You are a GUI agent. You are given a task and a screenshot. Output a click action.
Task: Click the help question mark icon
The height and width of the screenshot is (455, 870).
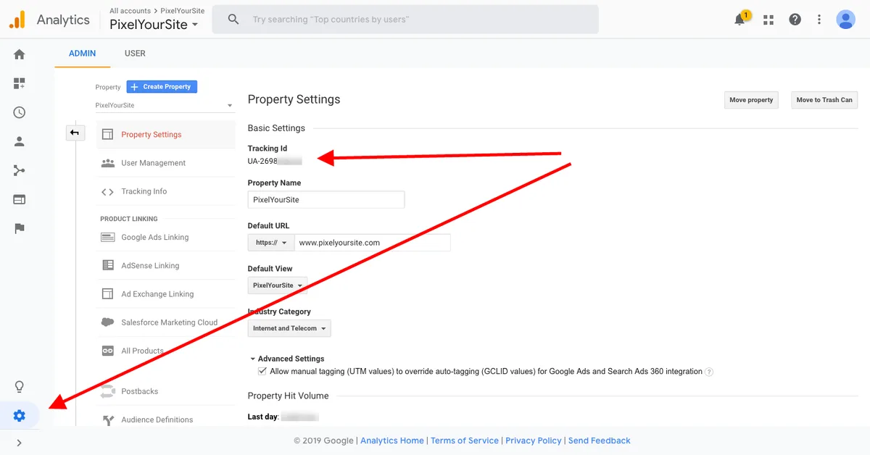pyautogui.click(x=795, y=20)
